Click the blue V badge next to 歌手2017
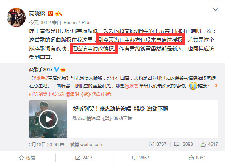 pyautogui.click(x=57, y=70)
